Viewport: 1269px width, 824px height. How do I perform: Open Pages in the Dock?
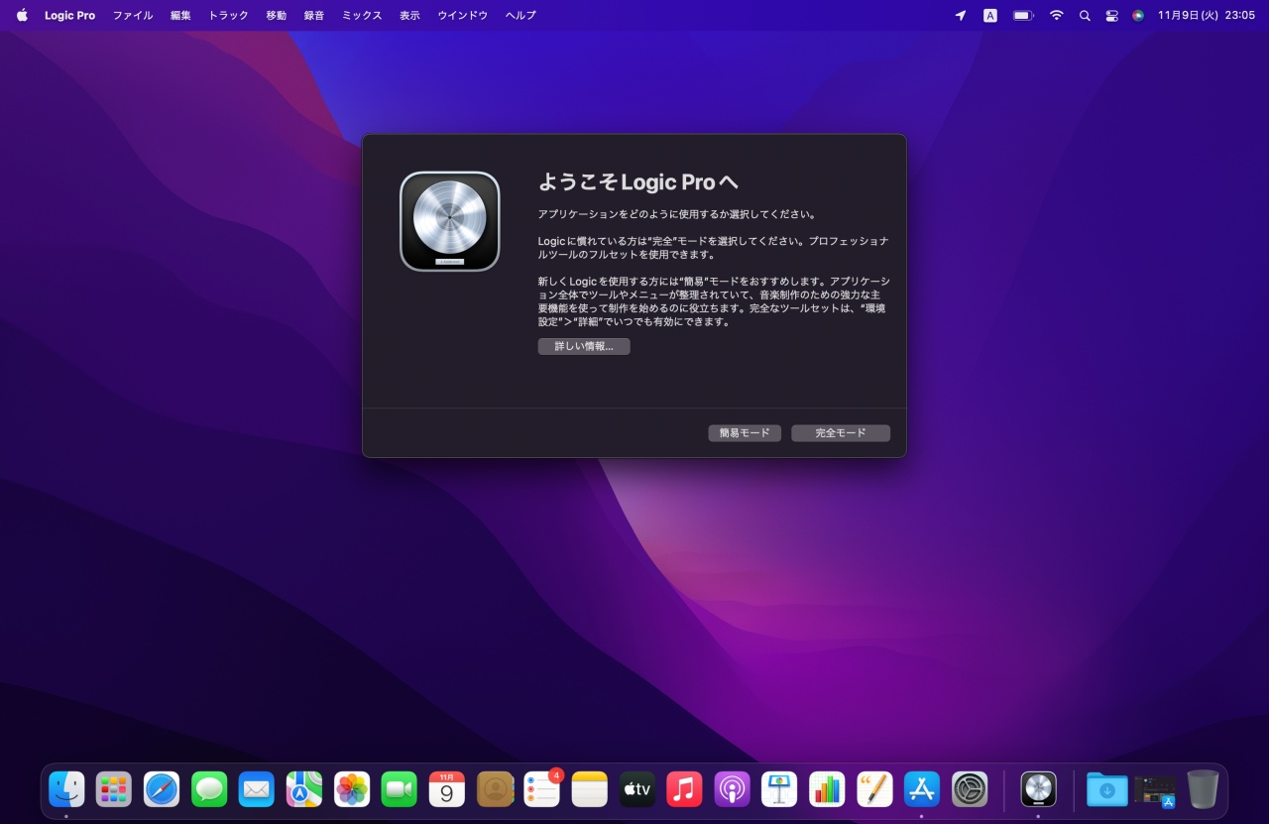coord(874,789)
